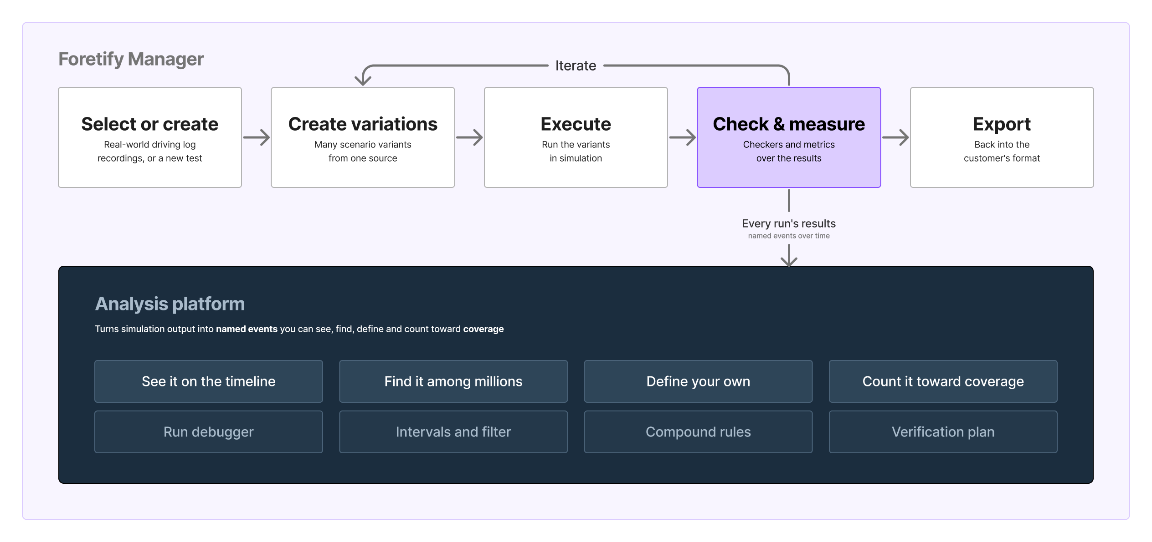
Task: Click Real-world driving log recordings text
Action: 150,152
